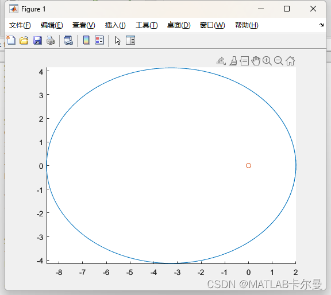Viewport: 331px width, 295px height.
Task: Open the 查看(V) menu
Action: pyautogui.click(x=83, y=25)
